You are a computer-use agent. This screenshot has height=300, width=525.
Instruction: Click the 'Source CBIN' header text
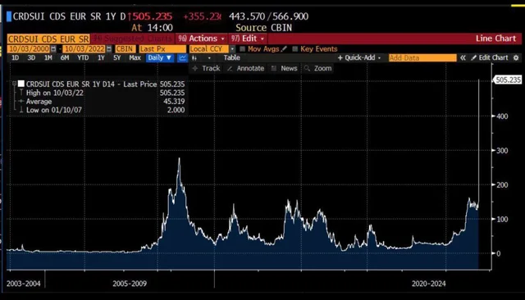(x=263, y=27)
